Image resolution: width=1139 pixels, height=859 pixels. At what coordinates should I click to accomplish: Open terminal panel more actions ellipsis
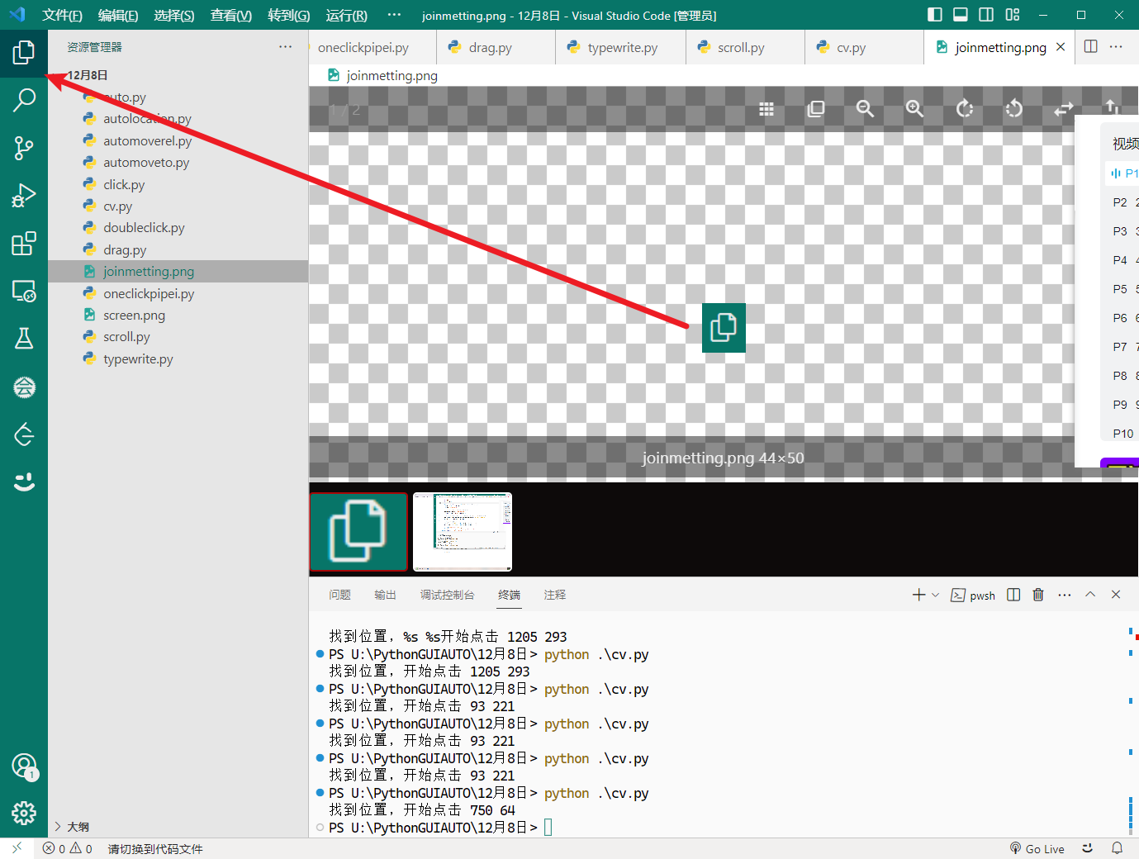pos(1065,595)
